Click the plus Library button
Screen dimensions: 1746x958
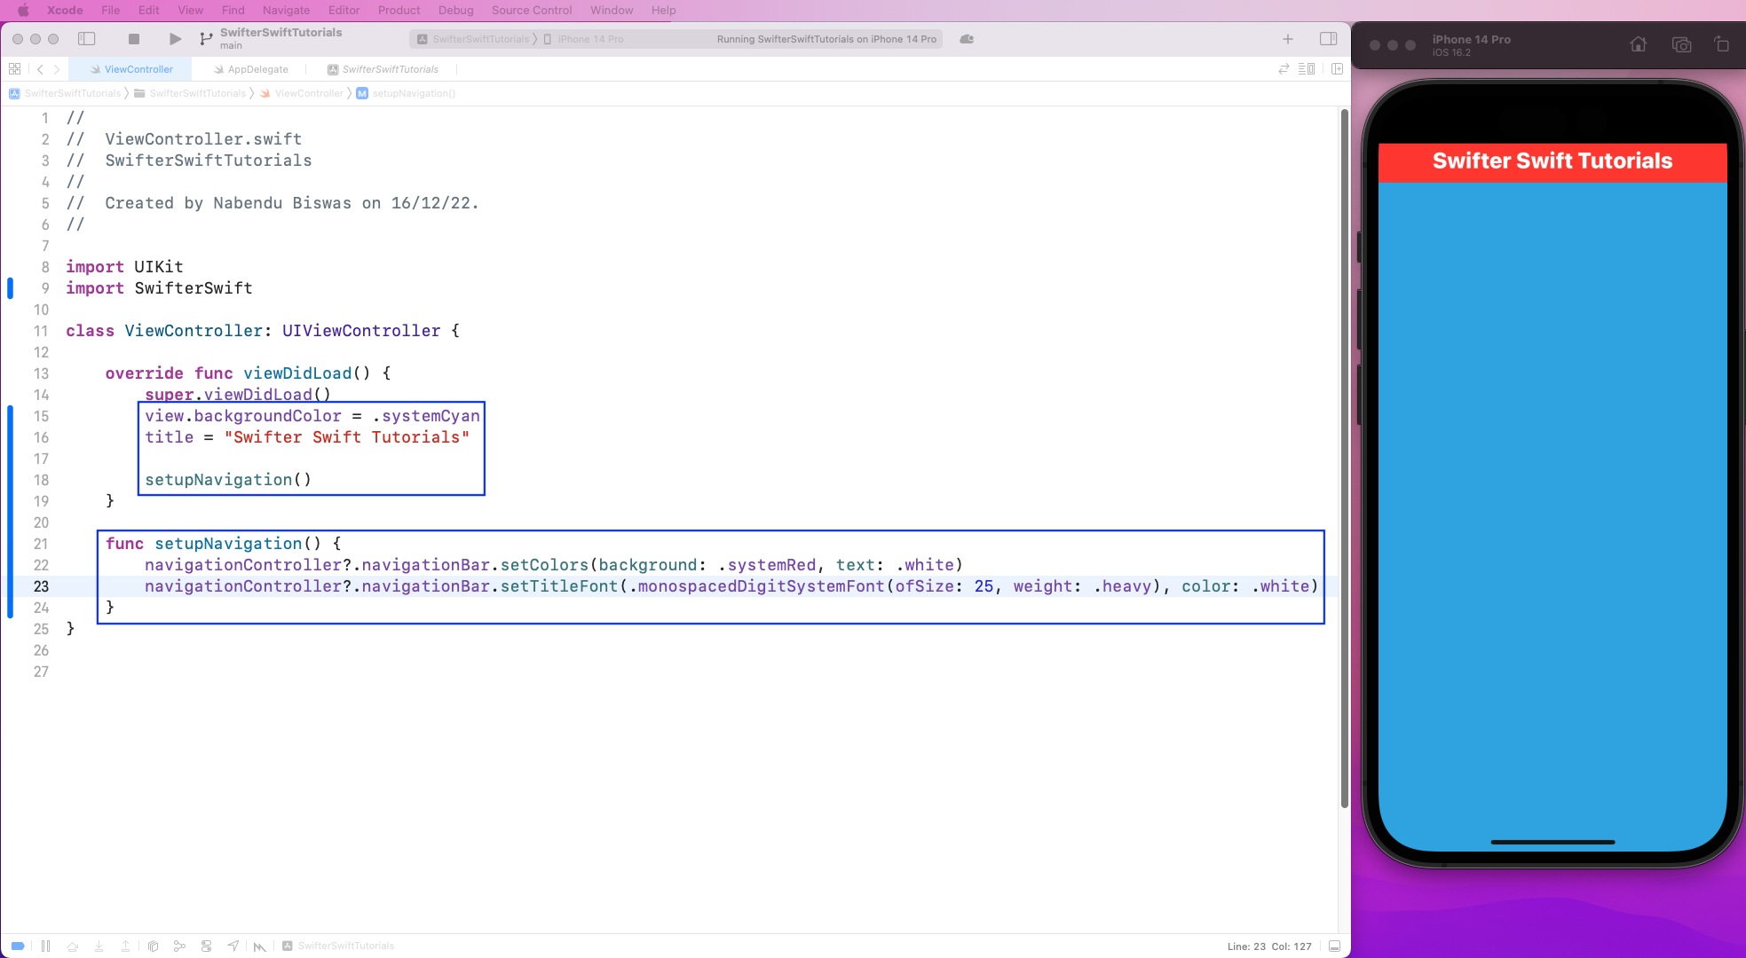[x=1287, y=39]
